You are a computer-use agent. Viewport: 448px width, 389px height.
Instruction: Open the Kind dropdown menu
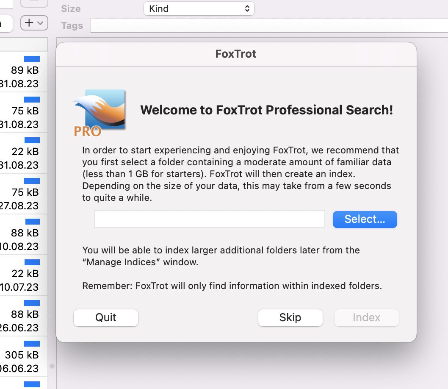[x=199, y=8]
